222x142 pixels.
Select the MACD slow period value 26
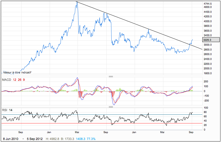(x=19, y=80)
